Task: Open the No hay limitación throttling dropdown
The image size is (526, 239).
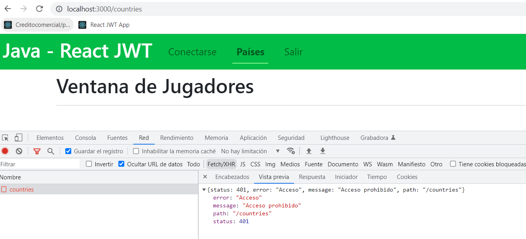Action: [250, 151]
